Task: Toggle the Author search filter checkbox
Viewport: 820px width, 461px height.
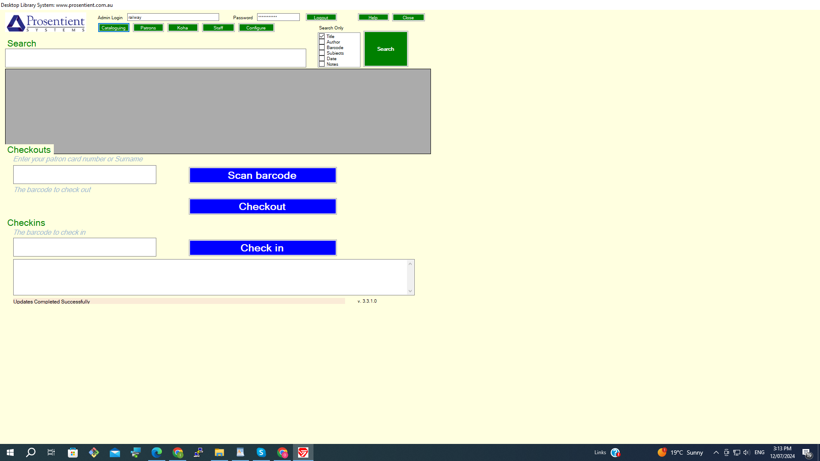Action: click(321, 42)
